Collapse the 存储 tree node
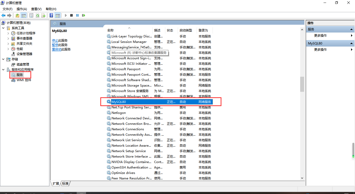Image resolution: width=355 pixels, height=194 pixels. [x=3, y=59]
